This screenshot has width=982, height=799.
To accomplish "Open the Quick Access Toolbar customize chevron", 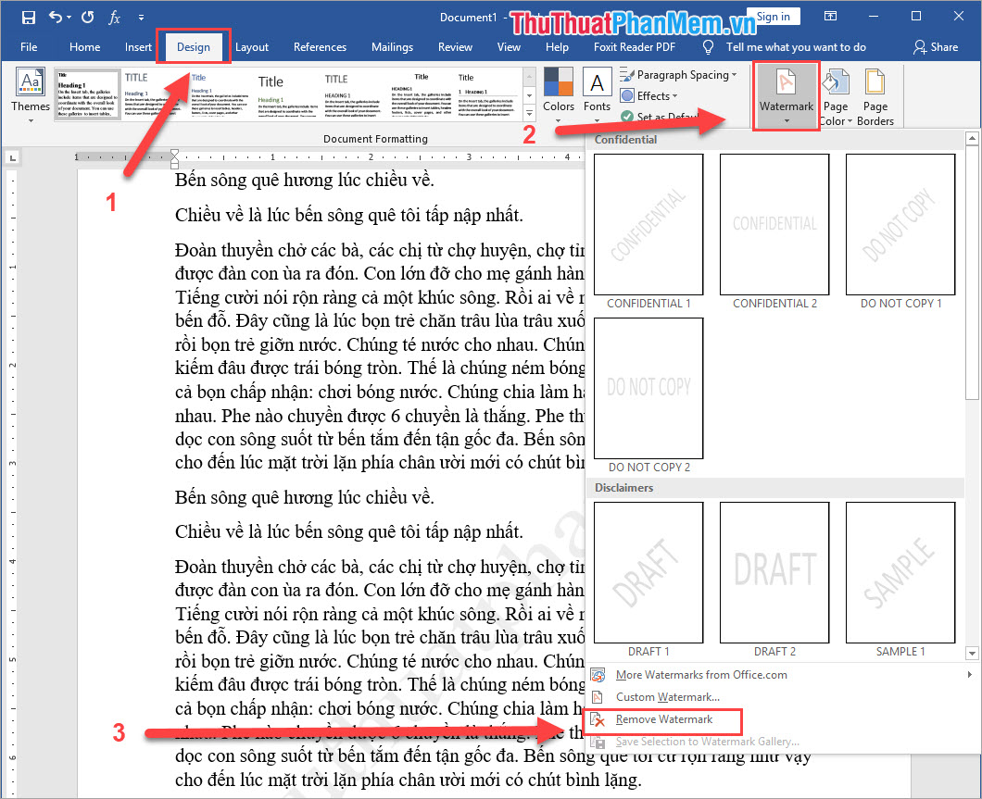I will point(142,17).
